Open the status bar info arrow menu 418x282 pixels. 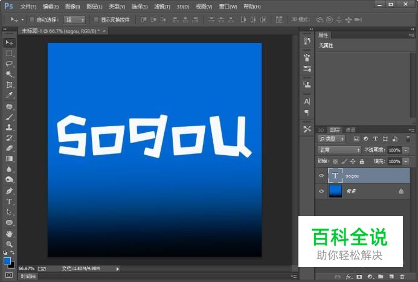coord(118,269)
